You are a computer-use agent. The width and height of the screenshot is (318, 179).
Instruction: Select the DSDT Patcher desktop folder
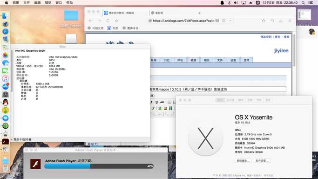coord(71,18)
